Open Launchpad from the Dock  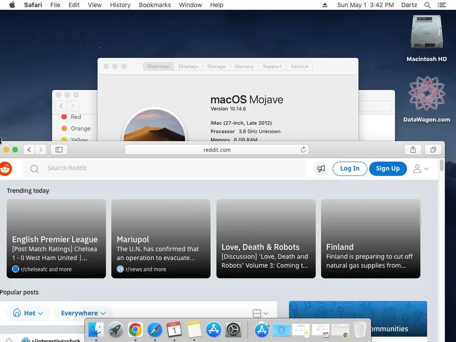click(x=115, y=330)
